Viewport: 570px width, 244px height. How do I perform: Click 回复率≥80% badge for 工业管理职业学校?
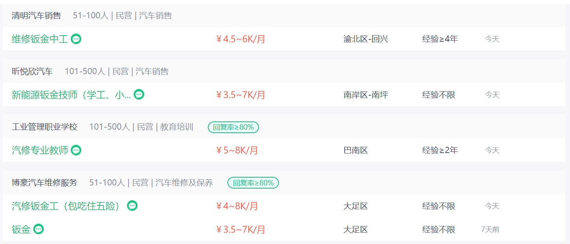pos(233,127)
